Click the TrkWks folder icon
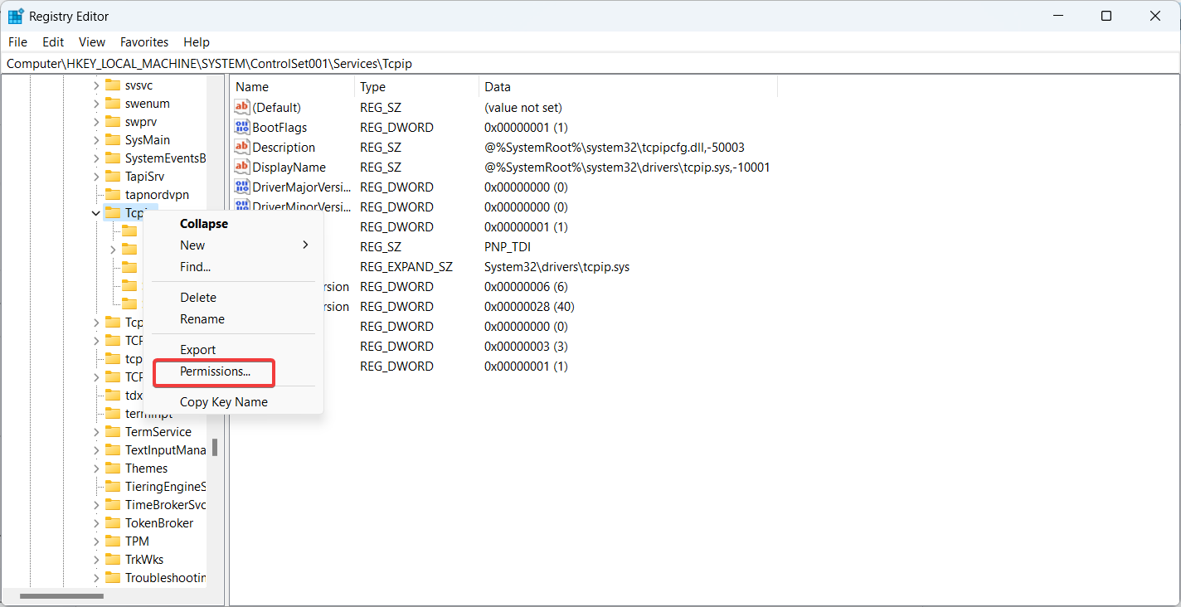1181x607 pixels. pos(113,560)
